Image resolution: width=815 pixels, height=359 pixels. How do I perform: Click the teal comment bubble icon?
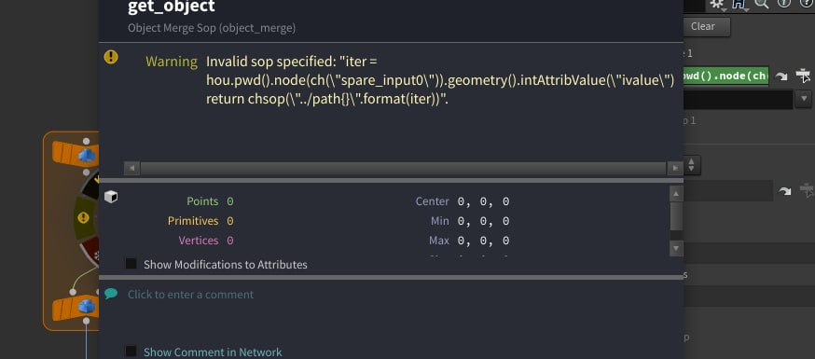click(111, 294)
